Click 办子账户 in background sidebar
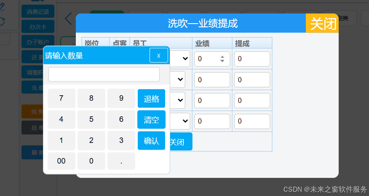 click(x=38, y=42)
